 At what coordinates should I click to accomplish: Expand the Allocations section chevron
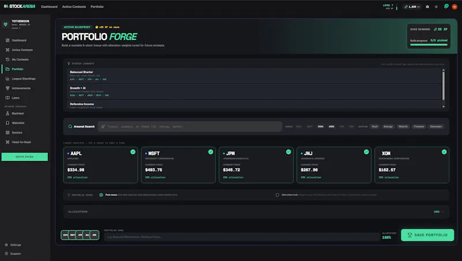pos(442,212)
